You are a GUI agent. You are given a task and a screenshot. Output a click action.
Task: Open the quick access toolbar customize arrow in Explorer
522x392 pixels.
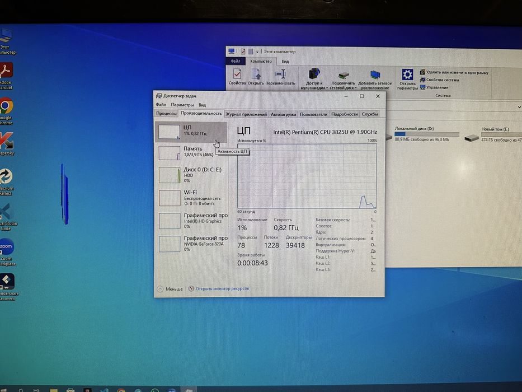[x=257, y=52]
